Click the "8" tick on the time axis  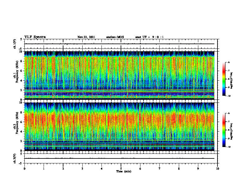tap(179, 169)
